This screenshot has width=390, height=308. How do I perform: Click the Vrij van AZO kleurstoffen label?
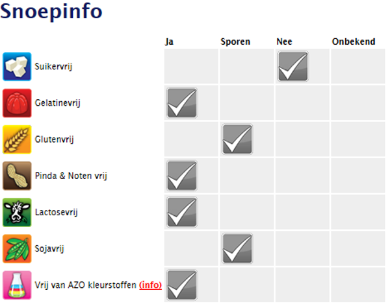tap(84, 285)
